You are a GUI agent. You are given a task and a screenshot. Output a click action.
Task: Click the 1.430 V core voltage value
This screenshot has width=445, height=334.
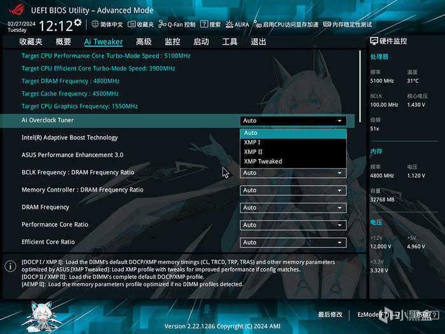coord(416,105)
